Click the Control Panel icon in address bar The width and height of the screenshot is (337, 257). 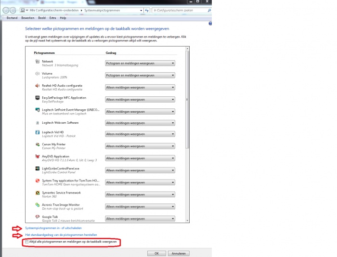23,10
